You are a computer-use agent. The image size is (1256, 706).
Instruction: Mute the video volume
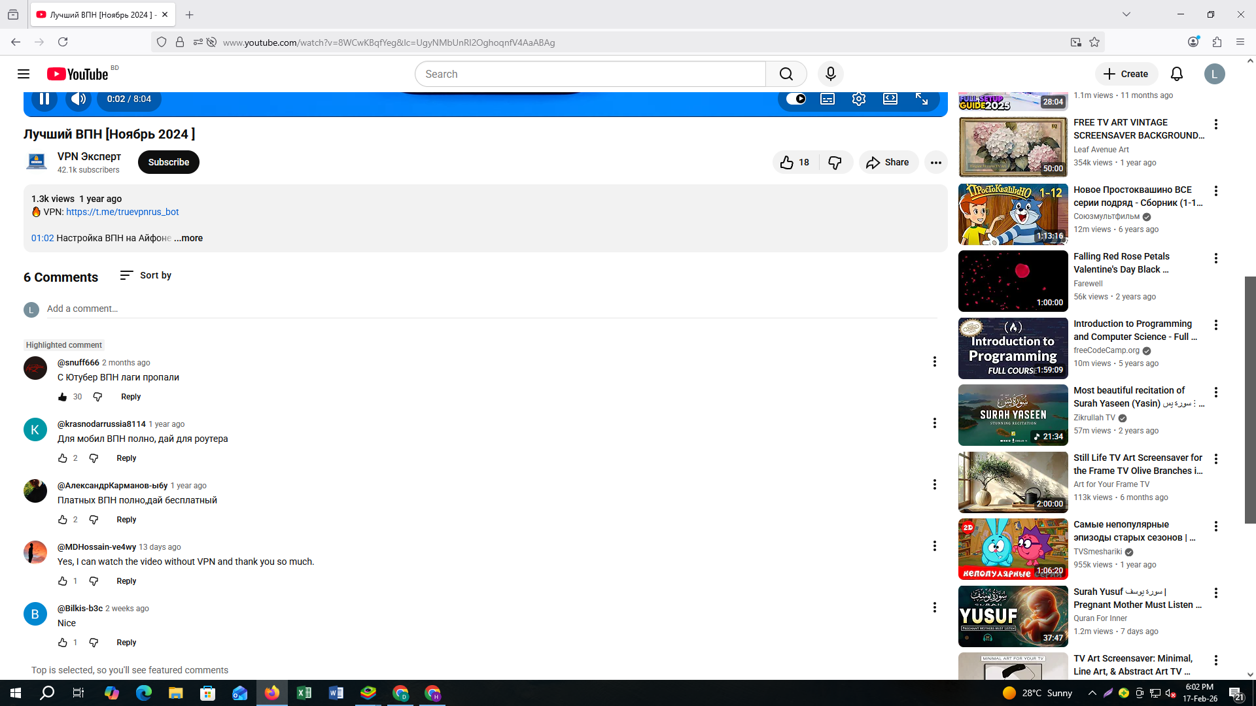78,99
